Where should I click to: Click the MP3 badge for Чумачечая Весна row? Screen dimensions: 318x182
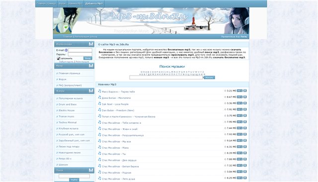point(239,115)
